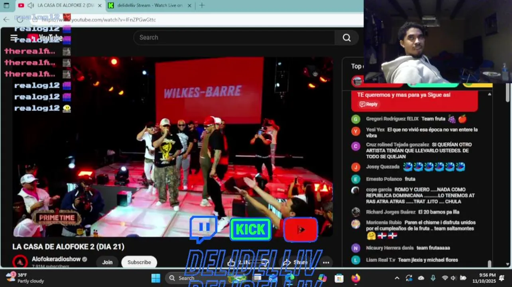Open the OneDrive cloud tray icon
The height and width of the screenshot is (287, 512).
421,278
